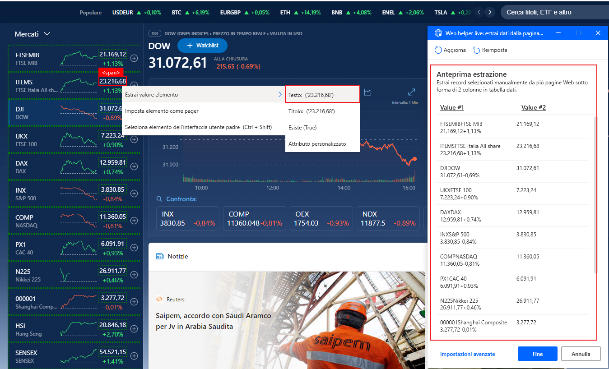Open Impostazioni avanzate link
Screen dimensions: 609x369
(x=468, y=354)
